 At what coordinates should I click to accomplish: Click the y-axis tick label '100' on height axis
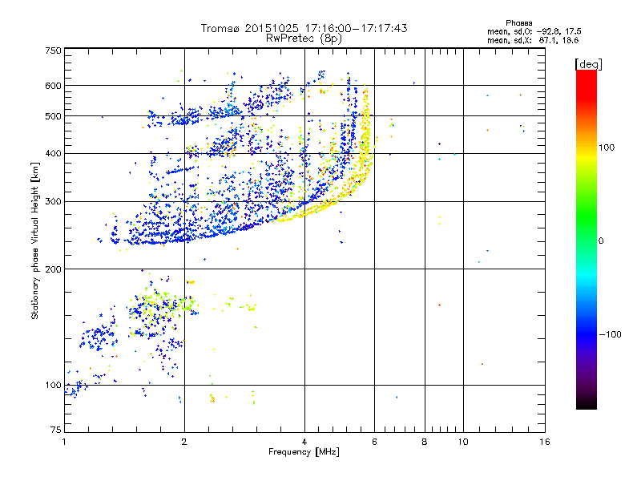(53, 386)
